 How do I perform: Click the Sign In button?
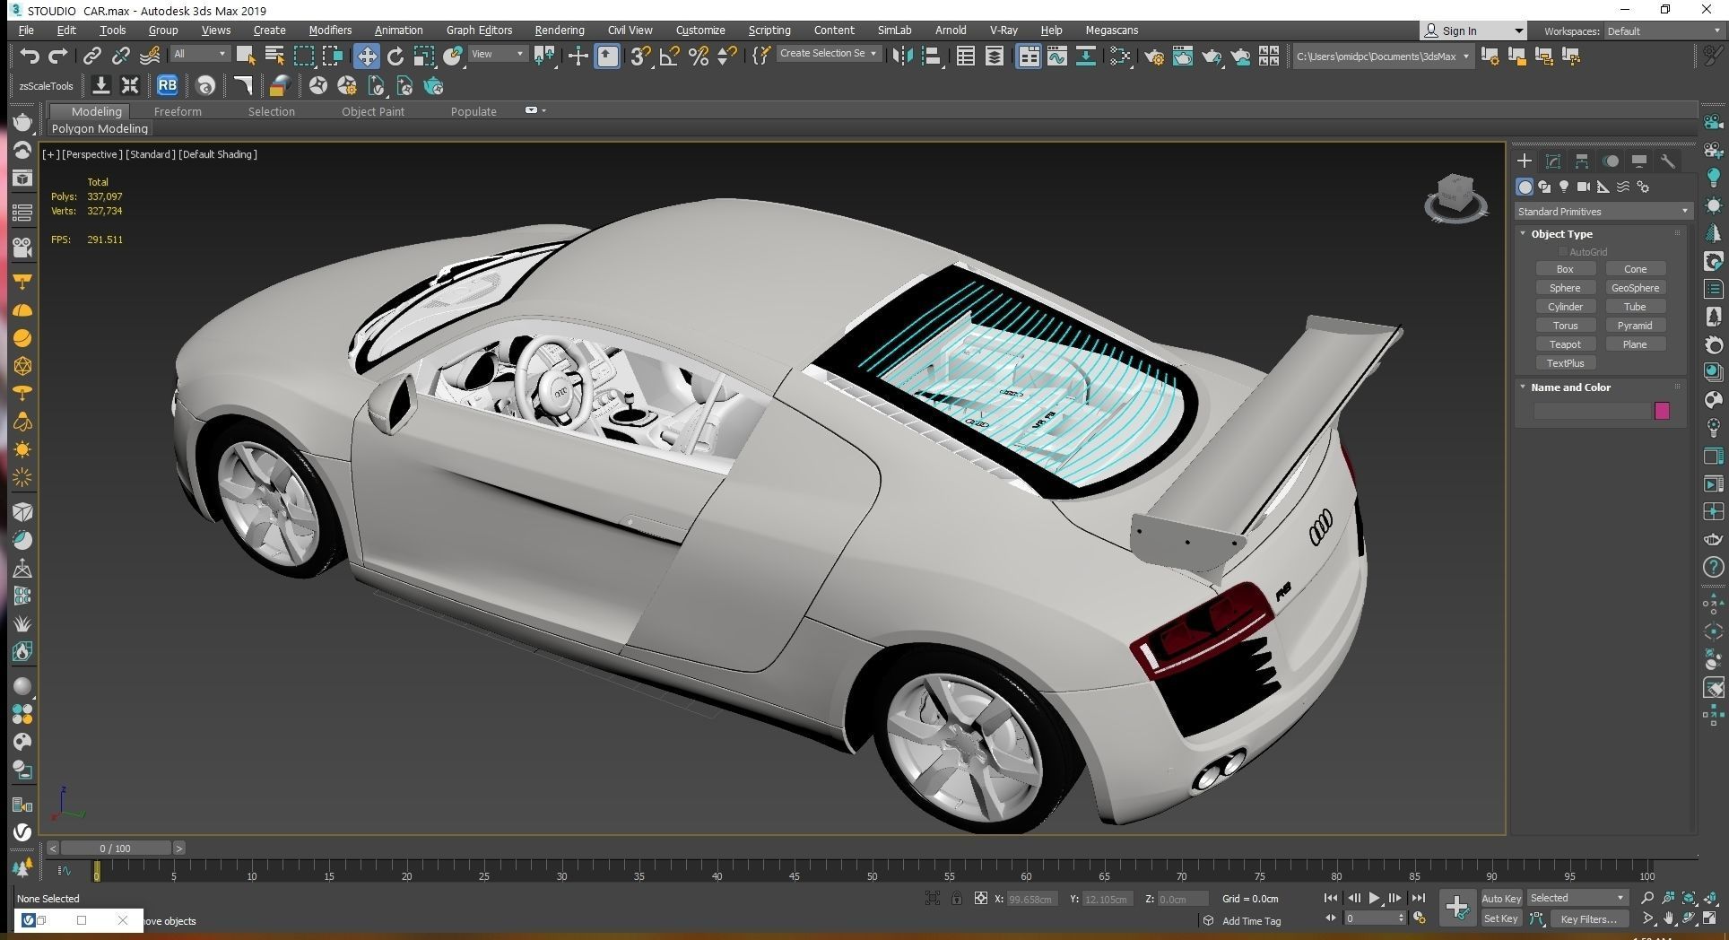1472,30
